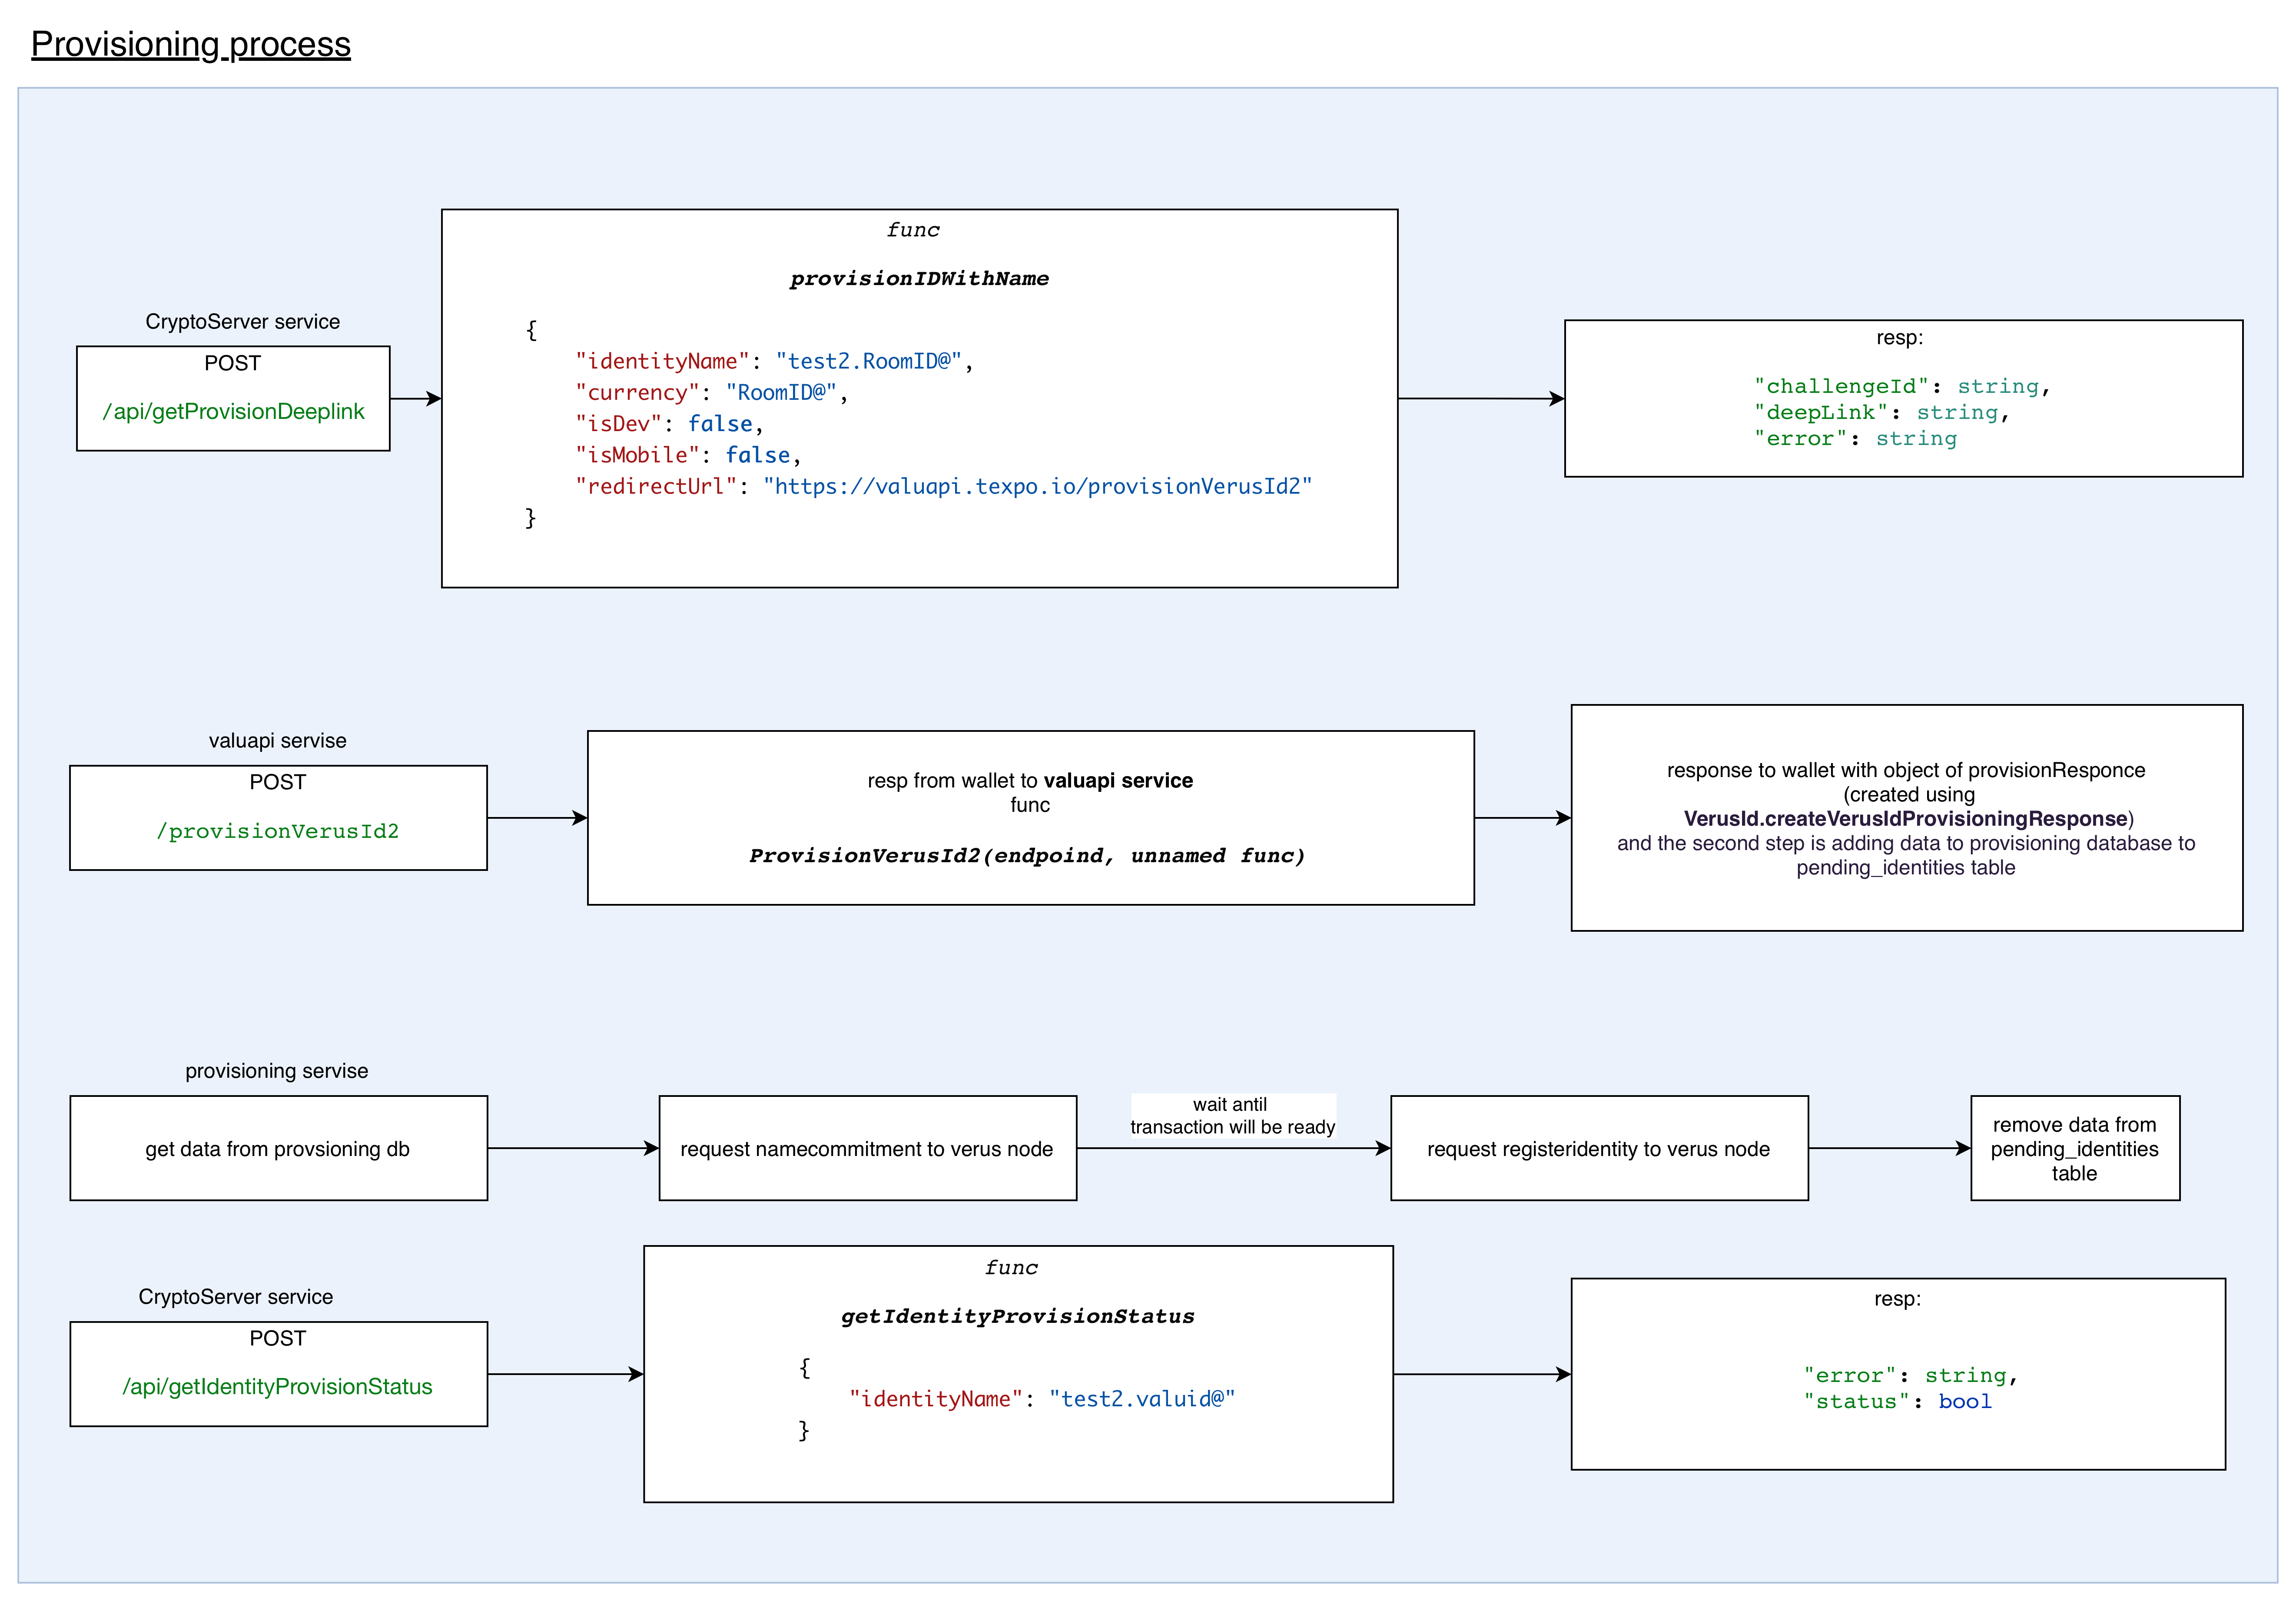This screenshot has height=1601, width=2296.
Task: Click the provisioning servise label
Action: point(276,1070)
